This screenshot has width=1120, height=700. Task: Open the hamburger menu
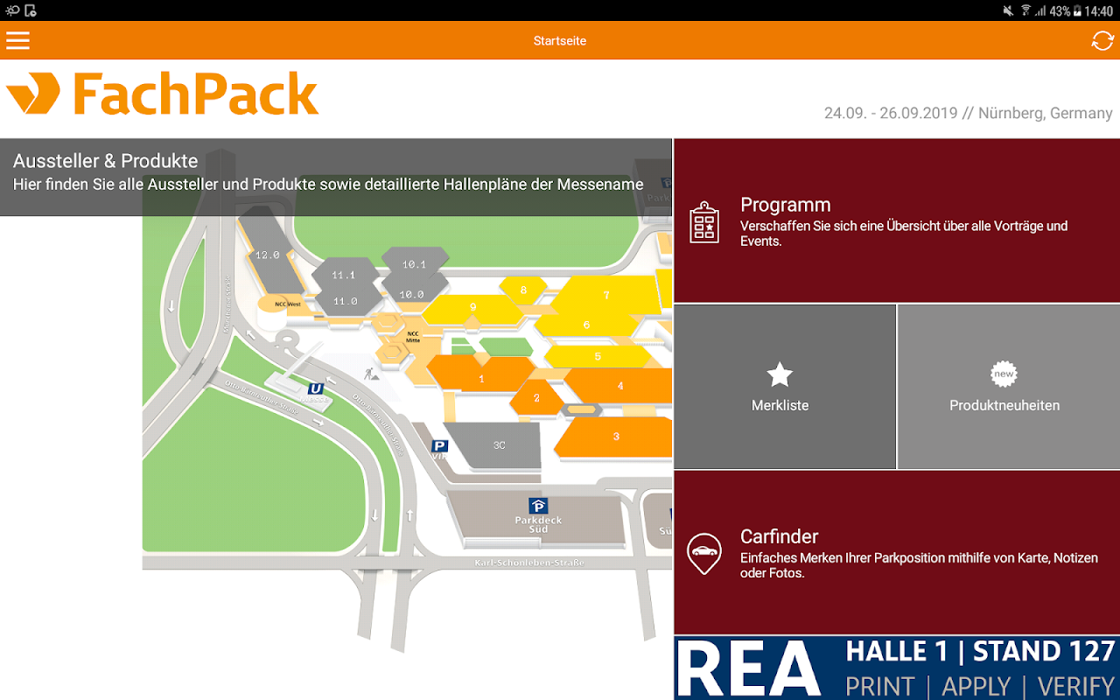coord(17,40)
